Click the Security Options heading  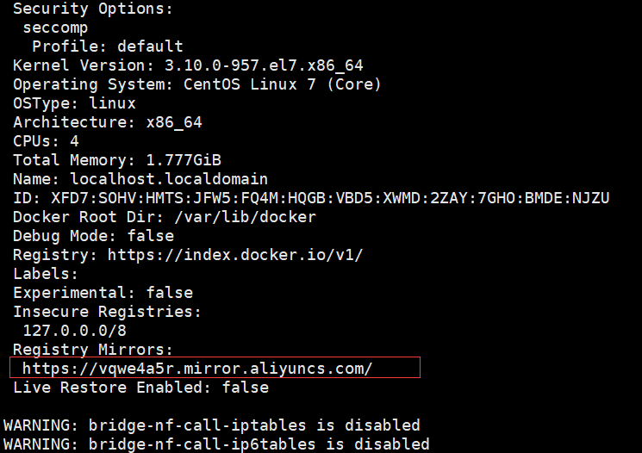93,9
